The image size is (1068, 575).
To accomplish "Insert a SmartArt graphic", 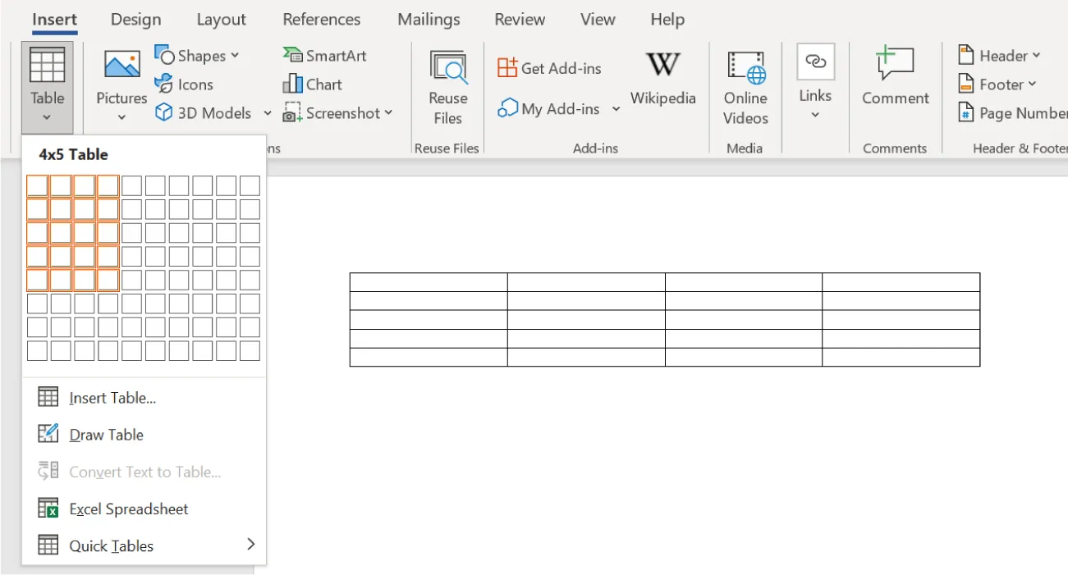I will point(325,55).
